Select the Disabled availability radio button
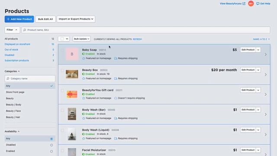 52,145
